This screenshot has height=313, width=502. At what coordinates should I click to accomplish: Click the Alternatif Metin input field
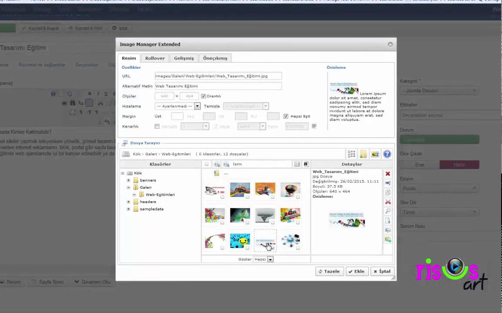coord(218,86)
